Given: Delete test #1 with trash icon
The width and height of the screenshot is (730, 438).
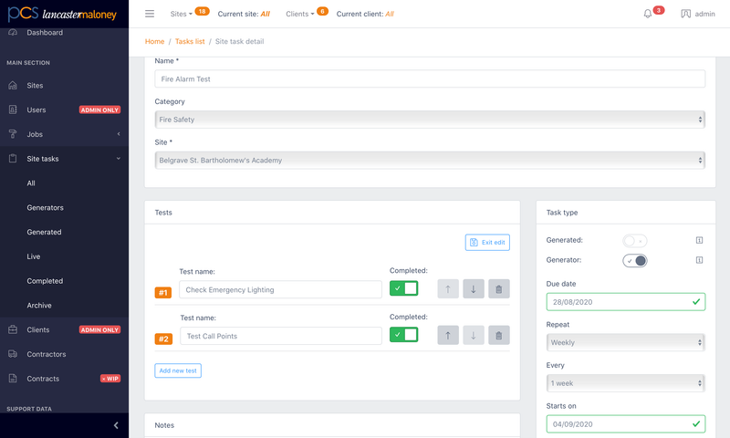Looking at the screenshot, I should tap(498, 289).
